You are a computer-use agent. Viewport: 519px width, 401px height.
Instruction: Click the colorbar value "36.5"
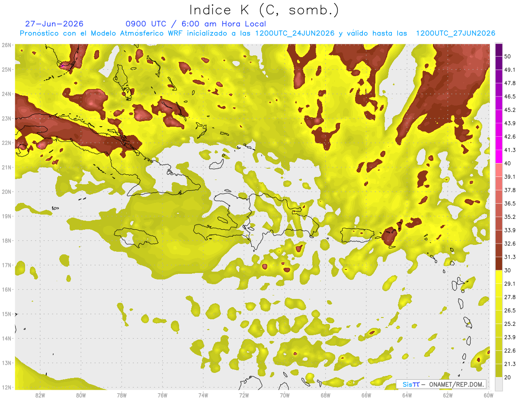pyautogui.click(x=509, y=203)
